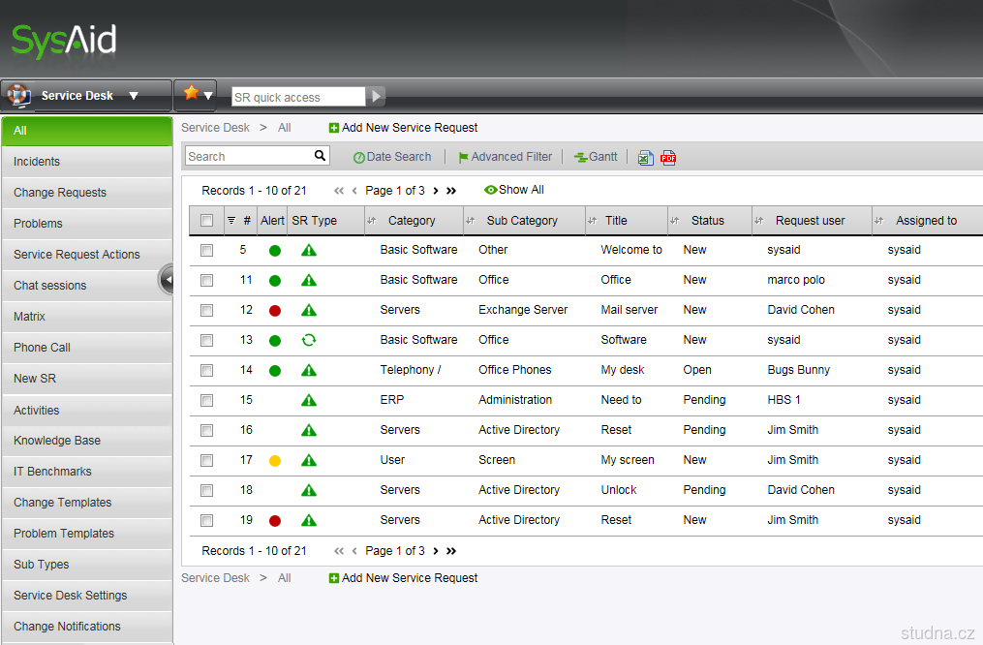Click the red alert dot for request 19
Viewport: 983px width, 645px height.
pyautogui.click(x=275, y=520)
